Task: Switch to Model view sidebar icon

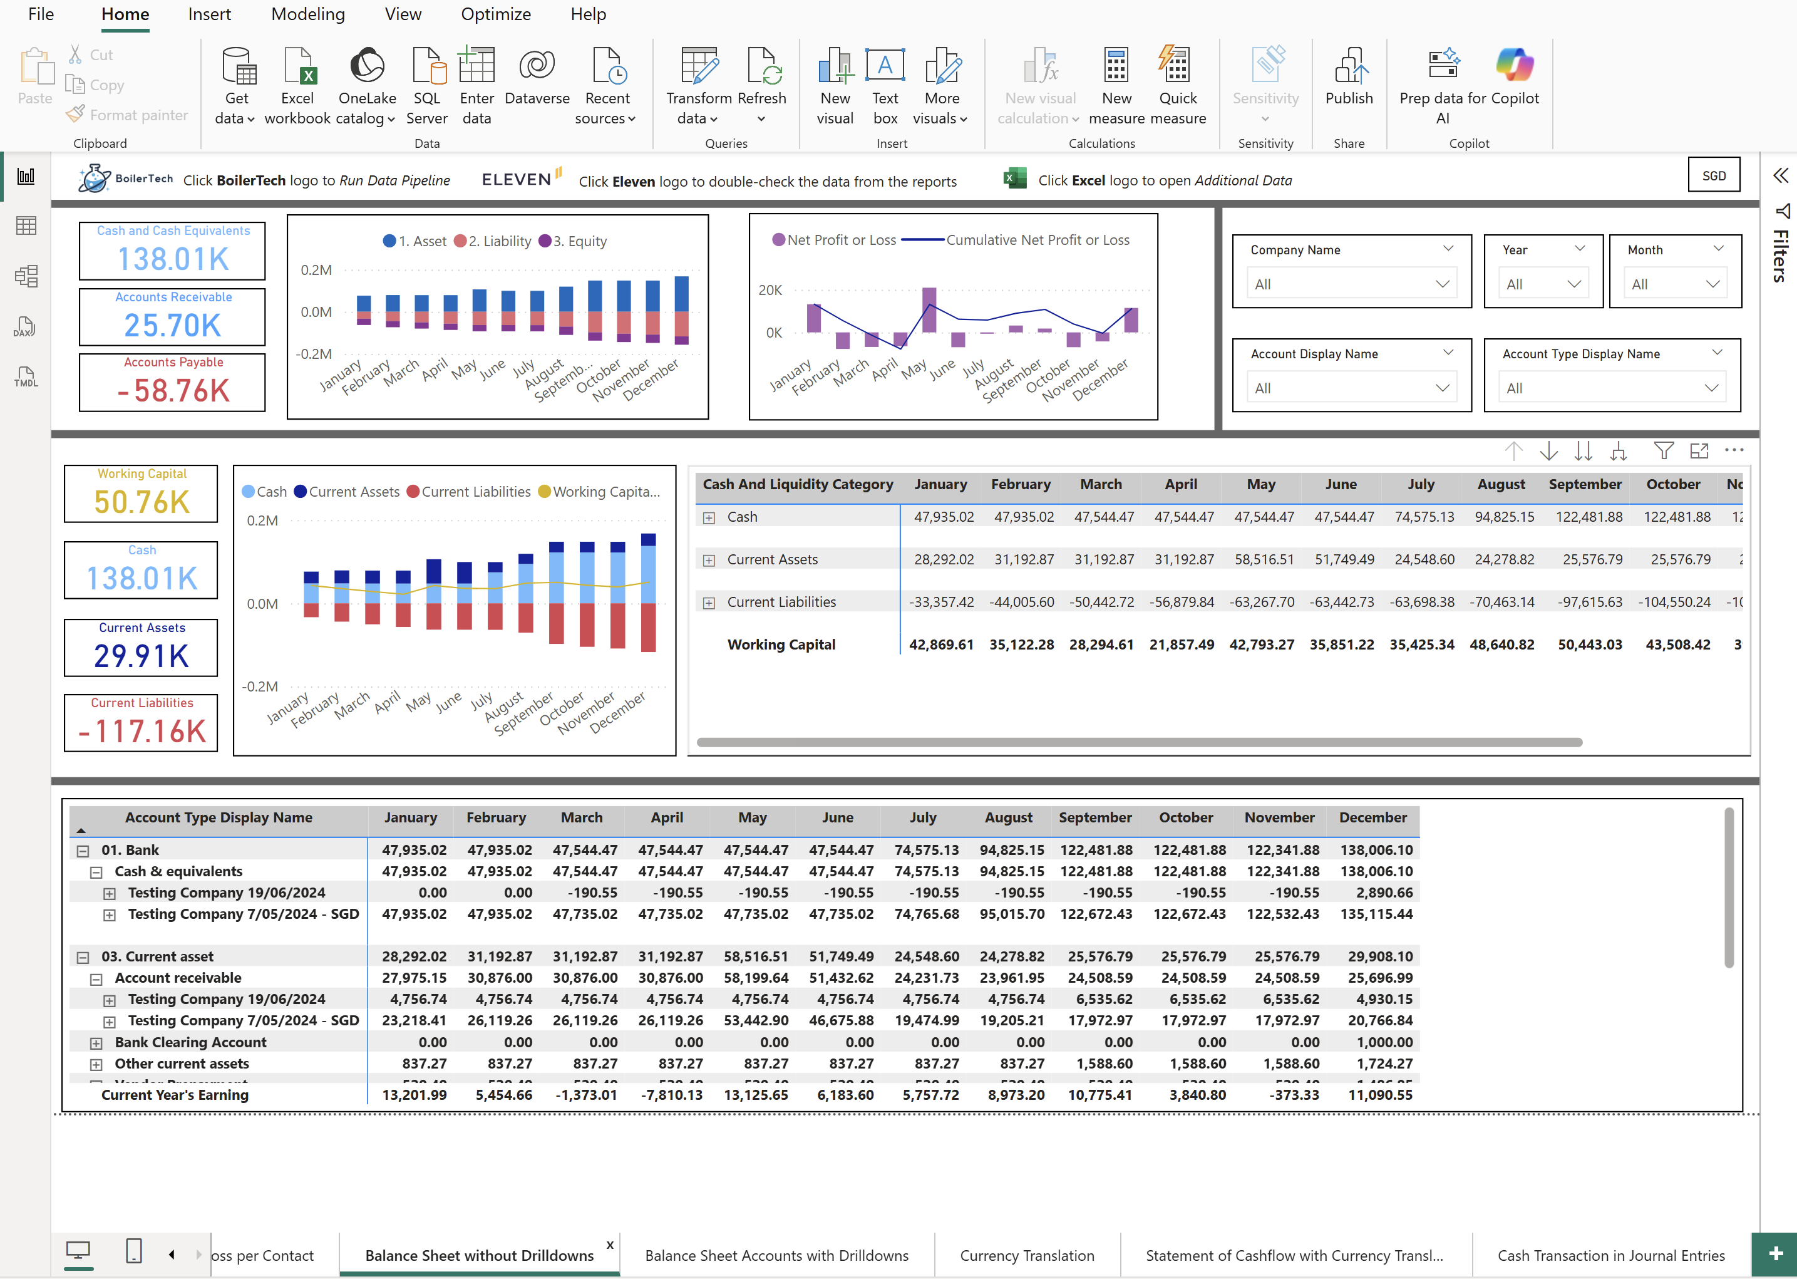Action: 25,276
